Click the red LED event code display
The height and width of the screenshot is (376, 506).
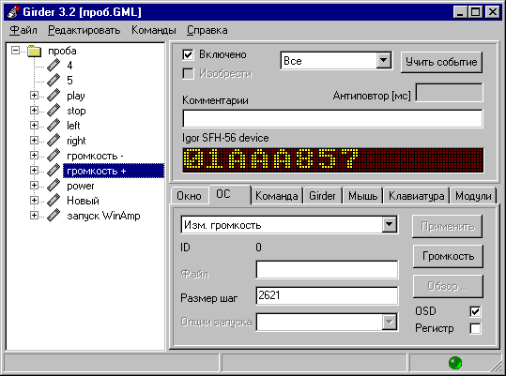[x=332, y=160]
